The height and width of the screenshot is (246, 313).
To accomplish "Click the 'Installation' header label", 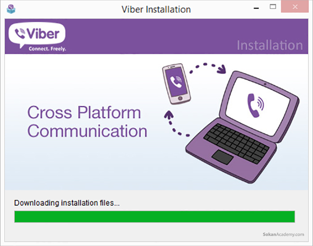I will point(270,45).
